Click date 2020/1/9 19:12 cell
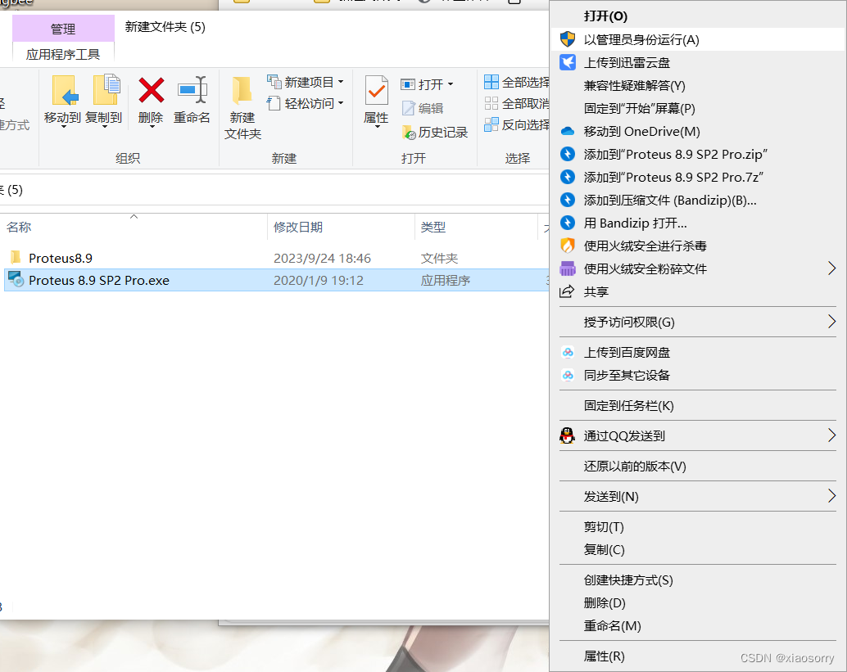This screenshot has width=847, height=672. click(x=319, y=281)
